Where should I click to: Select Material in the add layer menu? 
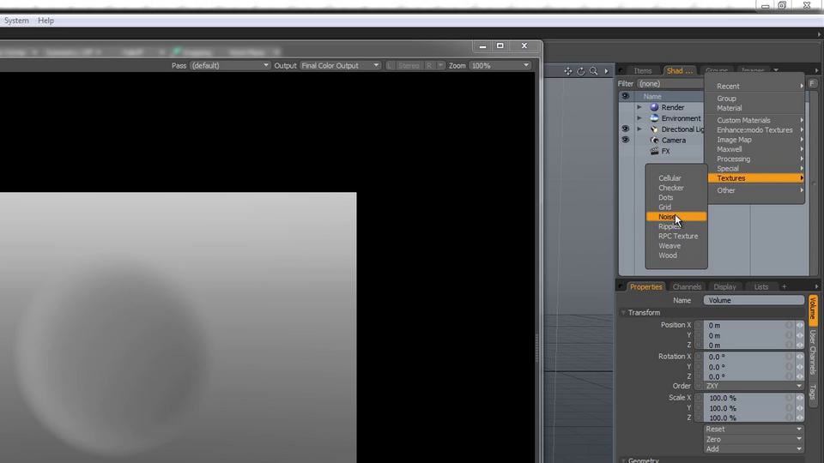(x=756, y=108)
